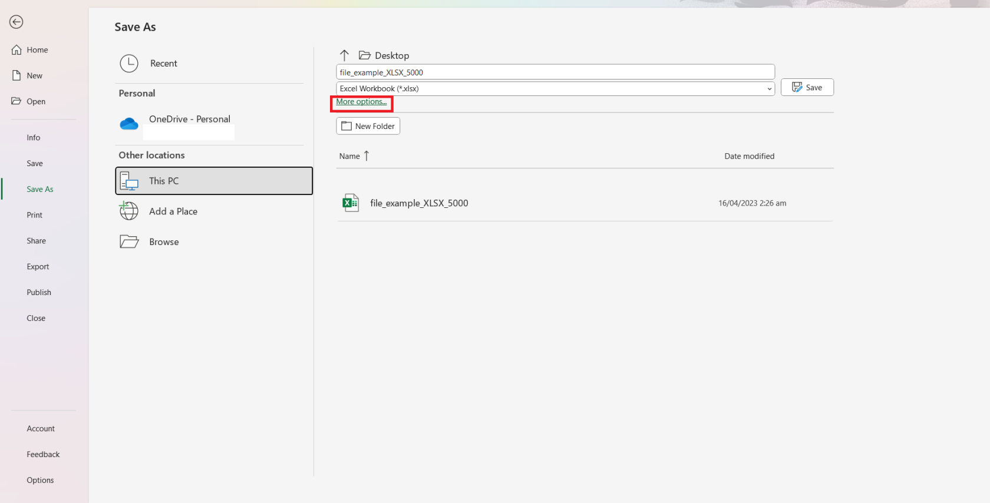
Task: Open the Info page
Action: pos(34,138)
